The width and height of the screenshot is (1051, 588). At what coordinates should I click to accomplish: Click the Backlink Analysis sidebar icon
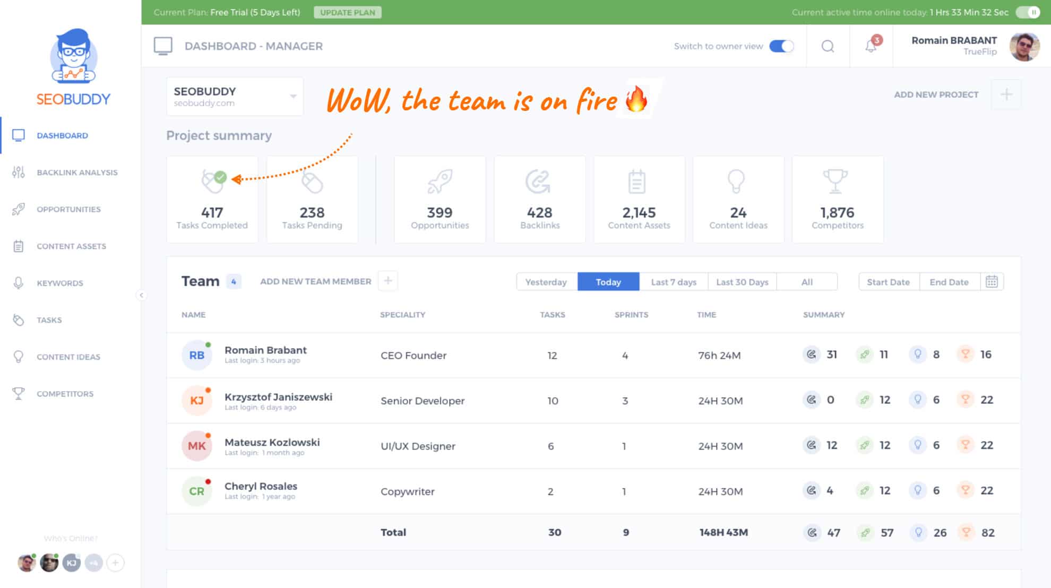18,172
